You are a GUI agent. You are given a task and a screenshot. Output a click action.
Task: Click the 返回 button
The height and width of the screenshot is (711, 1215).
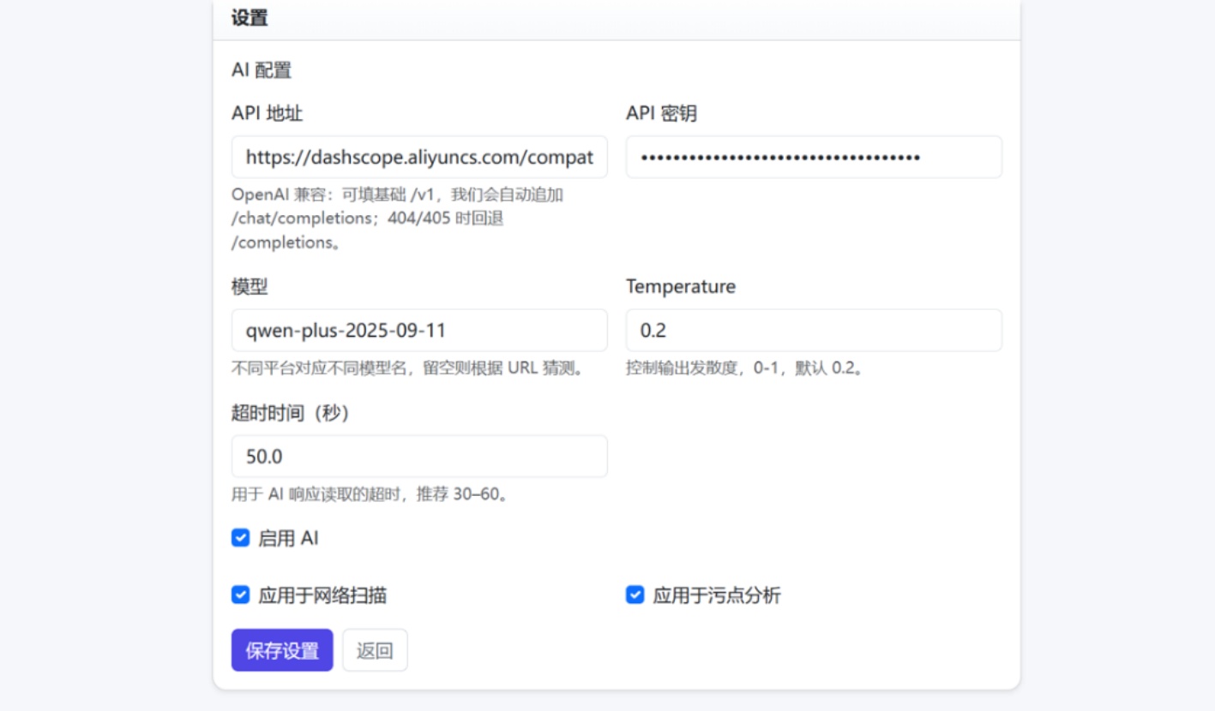[375, 651]
